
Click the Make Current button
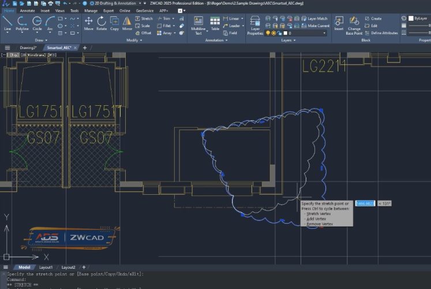coord(315,26)
